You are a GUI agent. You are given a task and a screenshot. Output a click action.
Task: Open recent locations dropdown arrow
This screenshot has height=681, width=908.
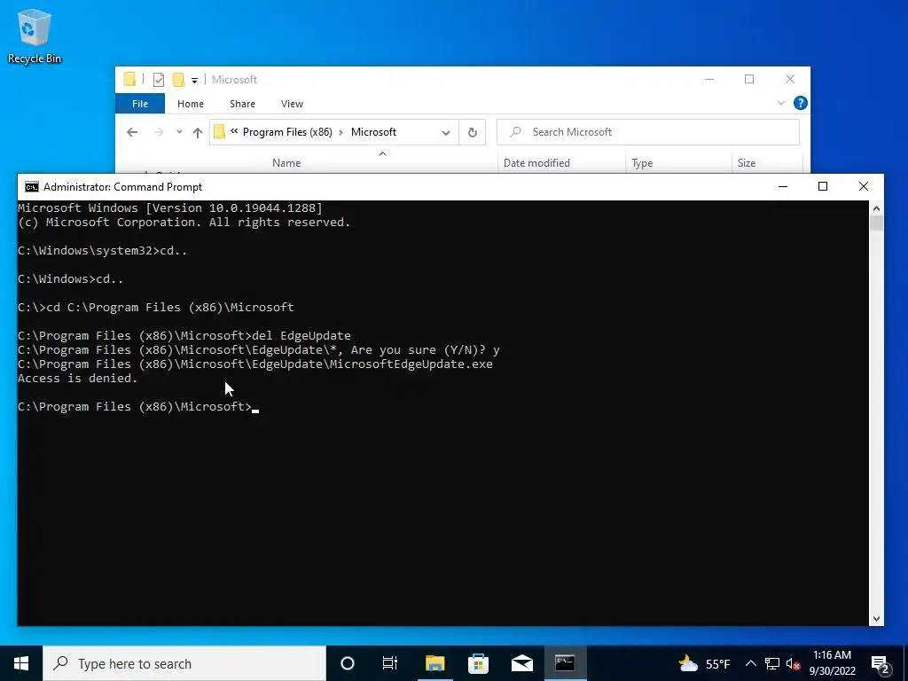coord(179,132)
